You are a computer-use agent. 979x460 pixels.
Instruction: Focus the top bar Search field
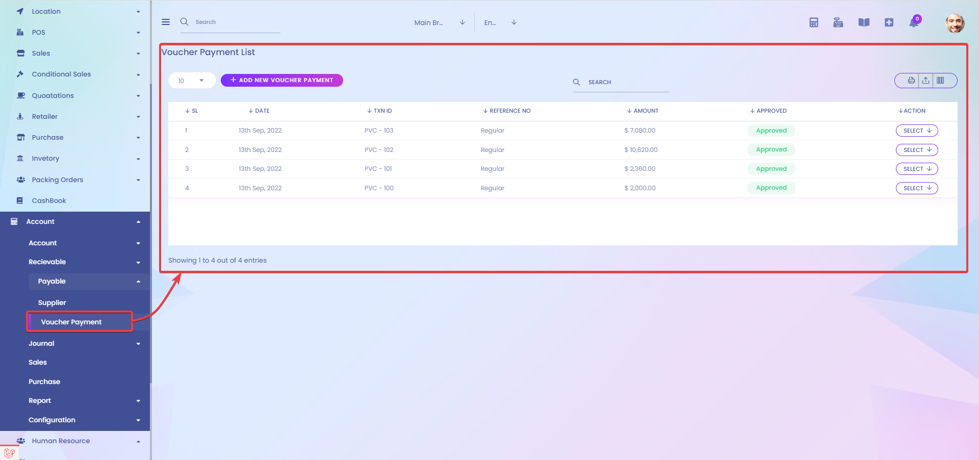pyautogui.click(x=237, y=22)
